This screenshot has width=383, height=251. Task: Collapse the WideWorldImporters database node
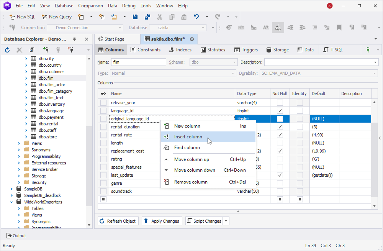(x=11, y=202)
